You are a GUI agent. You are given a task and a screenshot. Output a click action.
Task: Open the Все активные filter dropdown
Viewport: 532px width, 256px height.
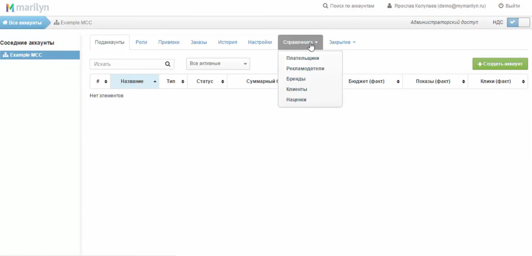pos(218,64)
